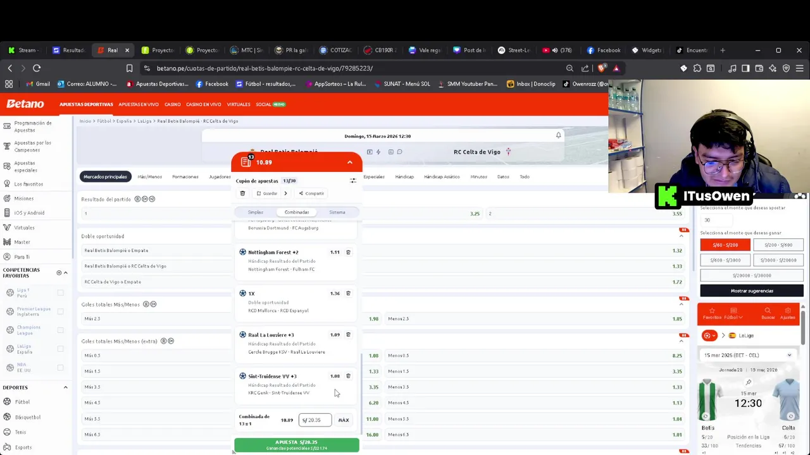Share the bet slip via Compartir
Image resolution: width=810 pixels, height=455 pixels.
pos(311,193)
